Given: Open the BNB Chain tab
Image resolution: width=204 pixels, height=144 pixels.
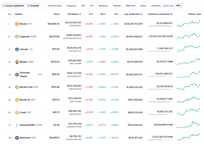Looking at the screenshot, I should coord(130,6).
